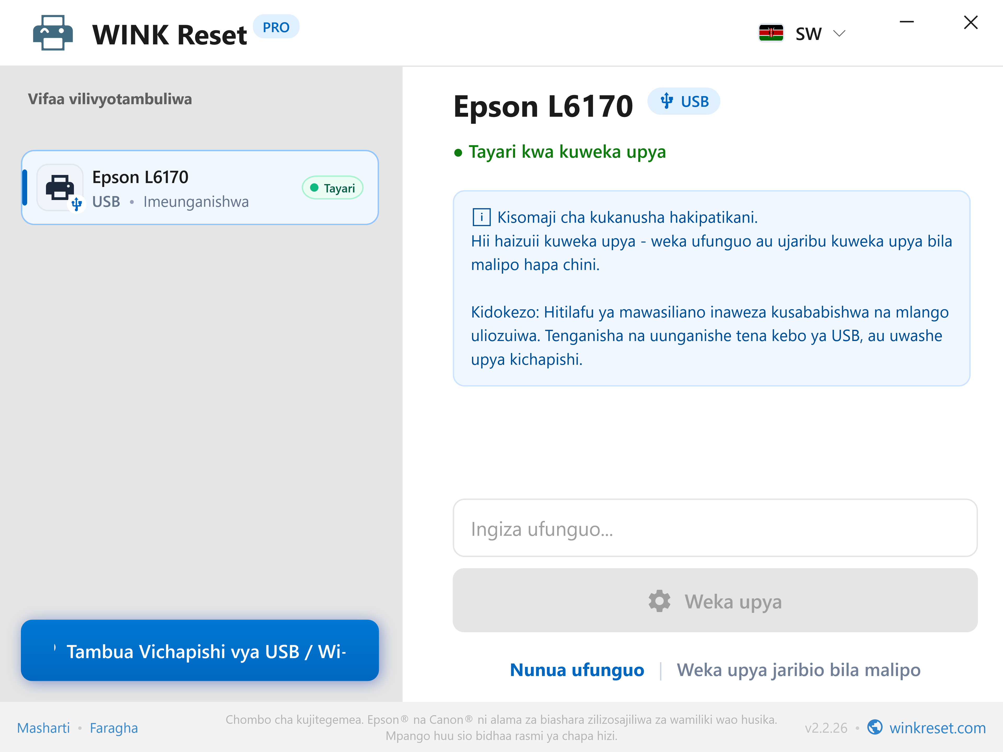Image resolution: width=1003 pixels, height=752 pixels.
Task: Click Tambua Vichapishi vya USB / Wi-Fi button
Action: (x=200, y=650)
